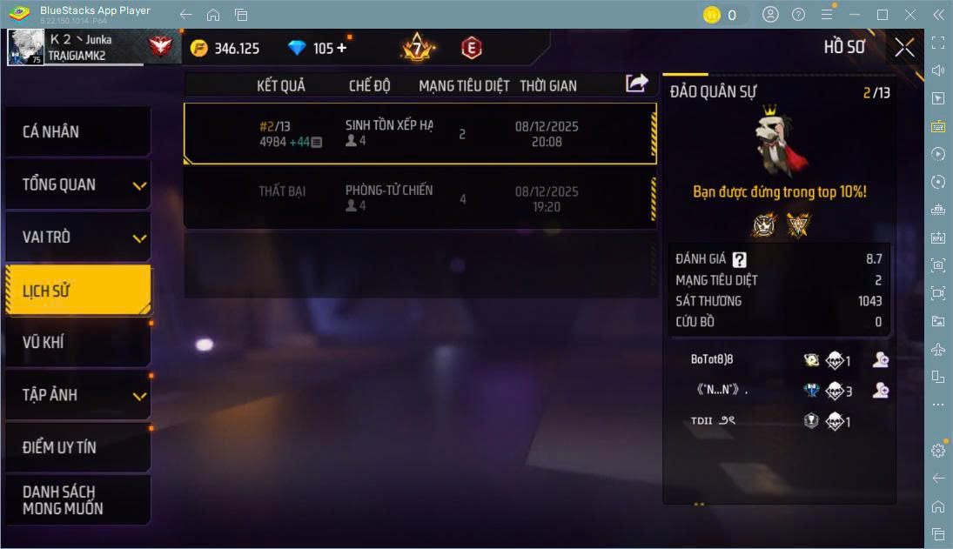Viewport: 953px width, 549px height.
Task: Close the HỒ SƠ profile screen
Action: click(x=904, y=47)
